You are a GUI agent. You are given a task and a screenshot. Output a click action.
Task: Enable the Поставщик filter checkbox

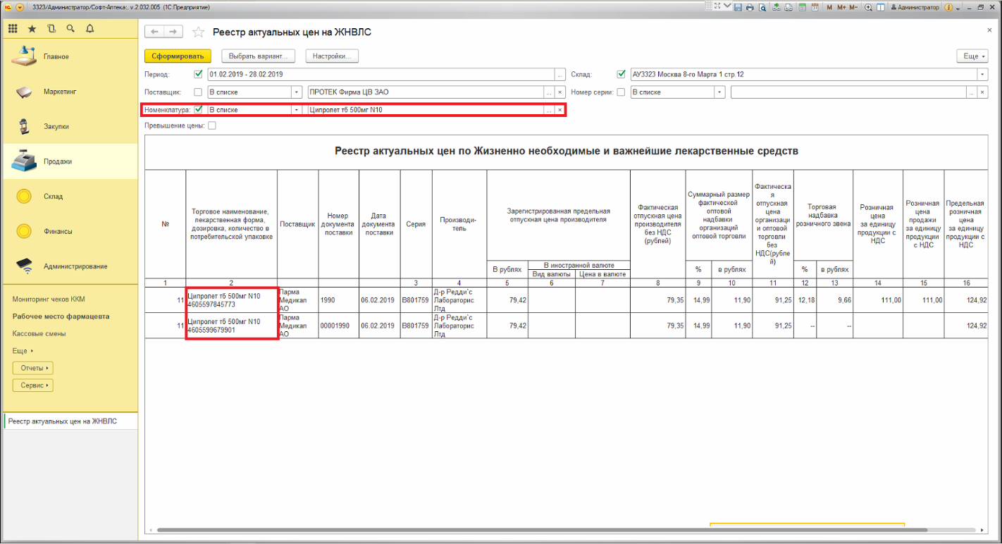(x=198, y=92)
